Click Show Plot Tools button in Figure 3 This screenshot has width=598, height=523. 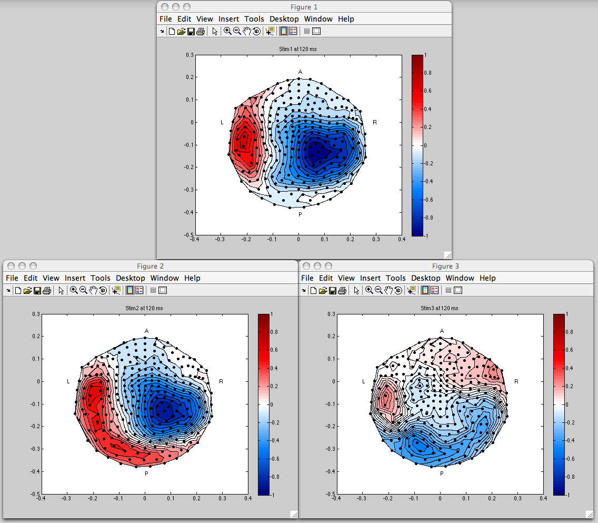[458, 290]
